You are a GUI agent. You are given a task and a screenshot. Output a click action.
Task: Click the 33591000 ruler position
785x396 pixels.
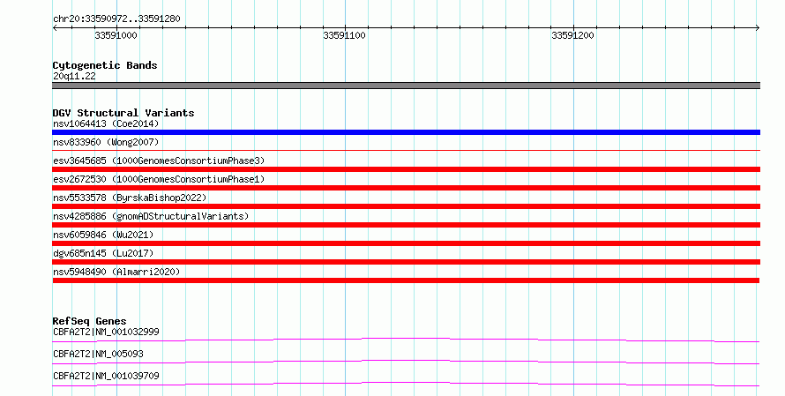coord(116,35)
